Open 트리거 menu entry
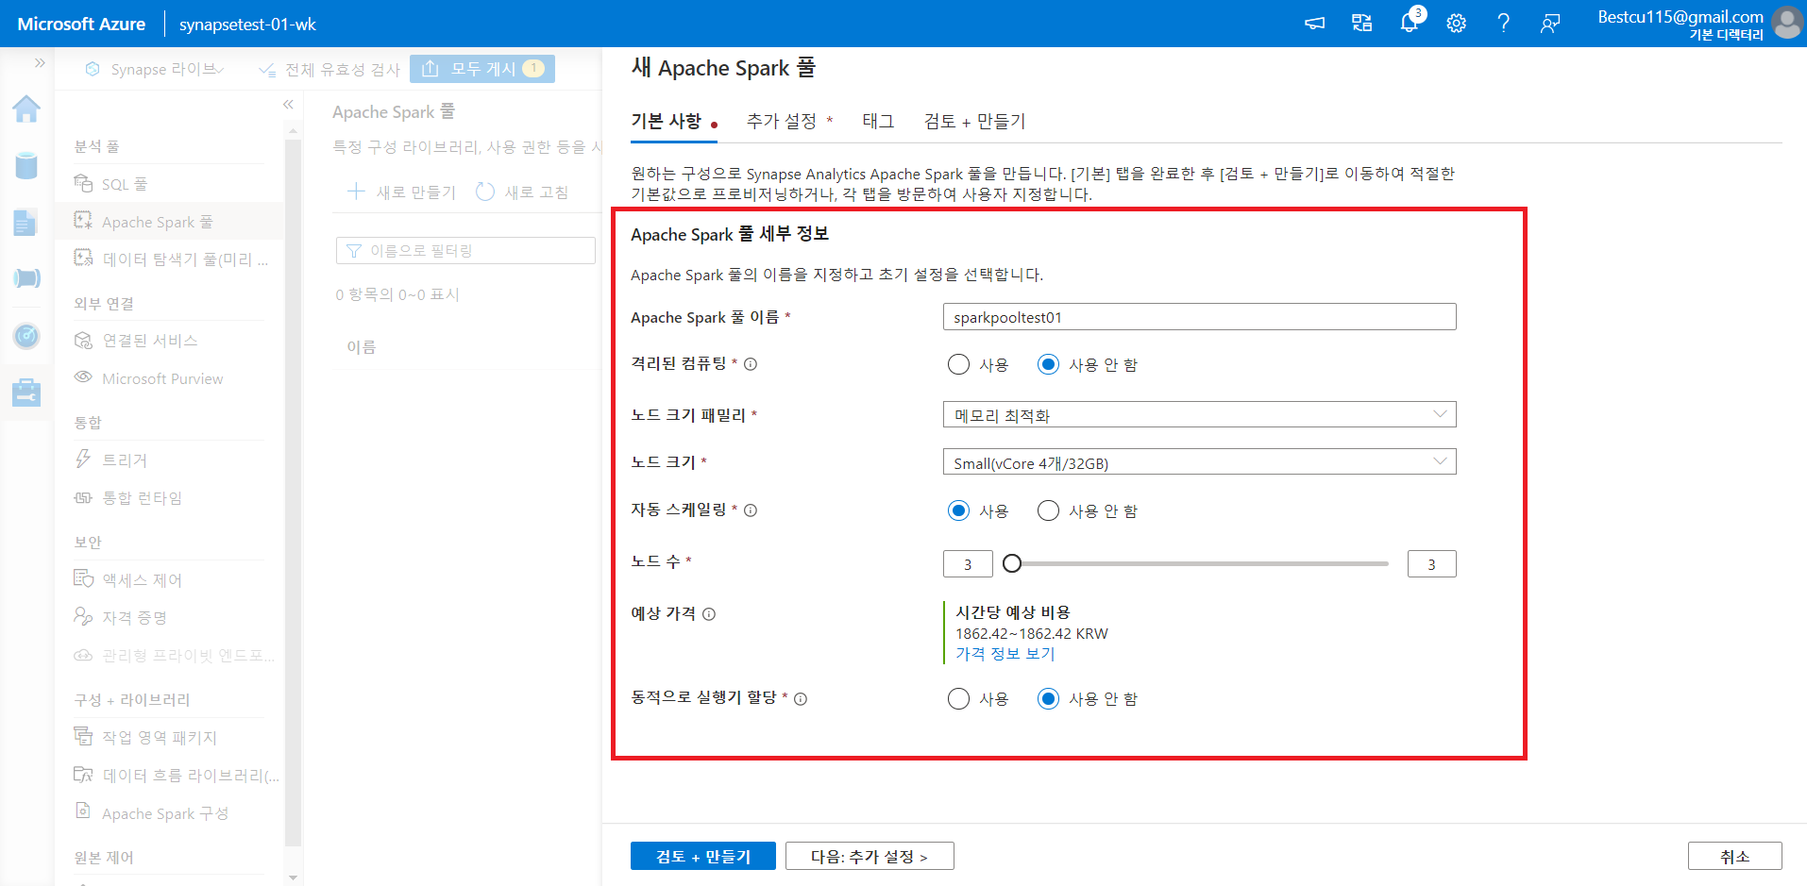Image resolution: width=1807 pixels, height=886 pixels. coord(169,460)
